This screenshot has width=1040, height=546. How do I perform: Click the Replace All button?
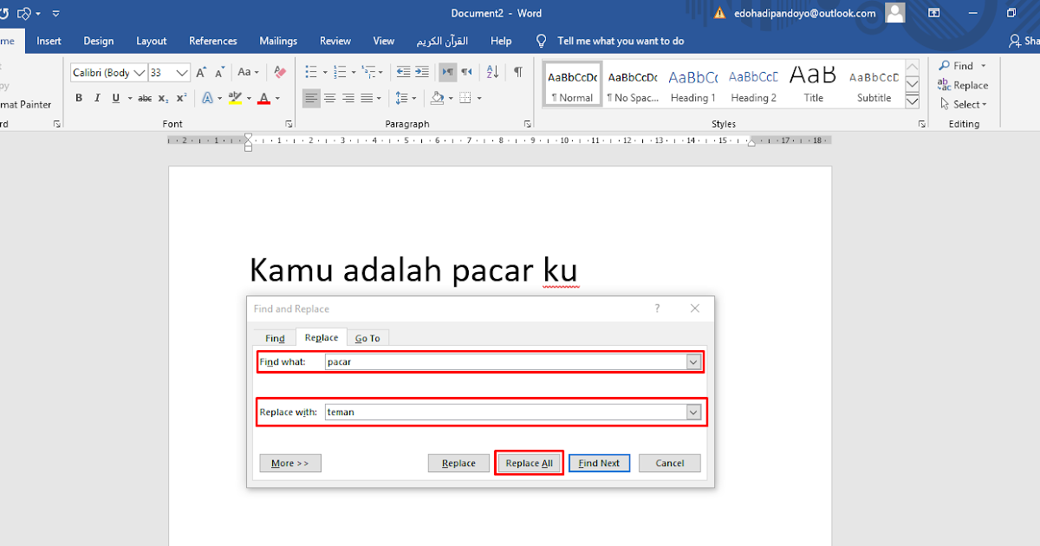point(529,463)
